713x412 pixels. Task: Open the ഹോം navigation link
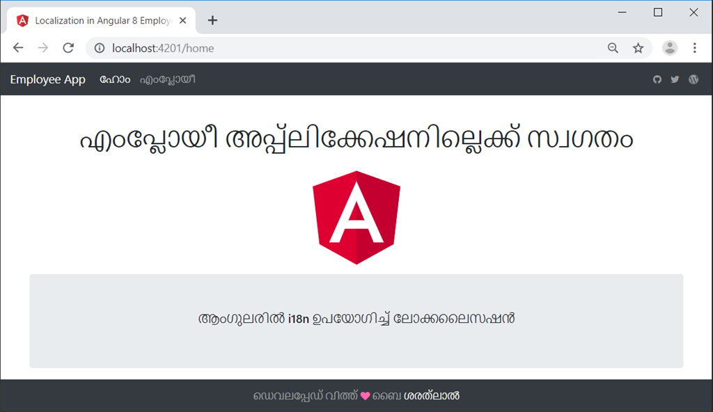coord(114,79)
